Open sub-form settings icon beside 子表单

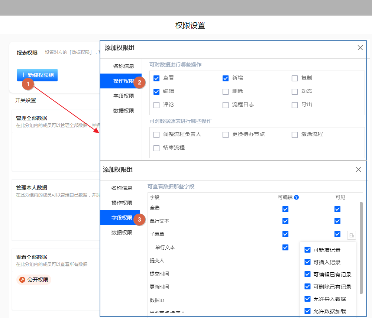(351, 235)
